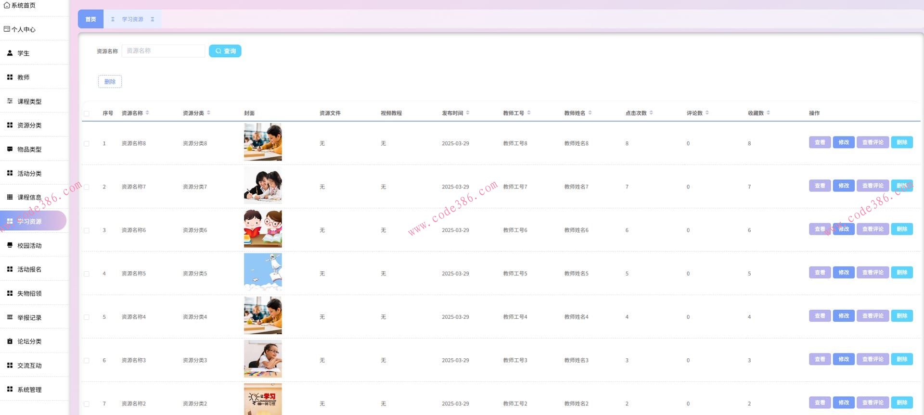
Task: Click the 个人中心 sidebar icon
Action: pyautogui.click(x=7, y=29)
